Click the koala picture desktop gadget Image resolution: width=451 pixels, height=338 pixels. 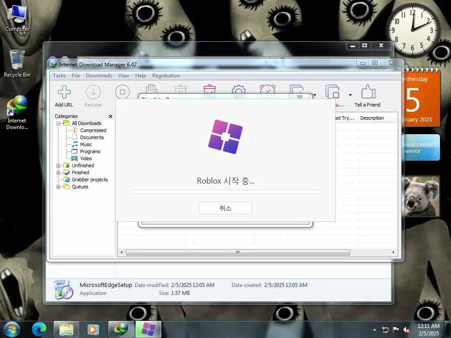pyautogui.click(x=421, y=196)
